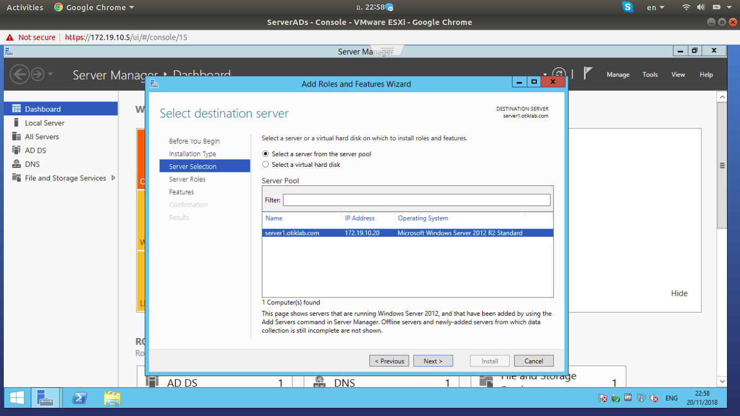
Task: Click the Not secure warning icon
Action: [9, 37]
